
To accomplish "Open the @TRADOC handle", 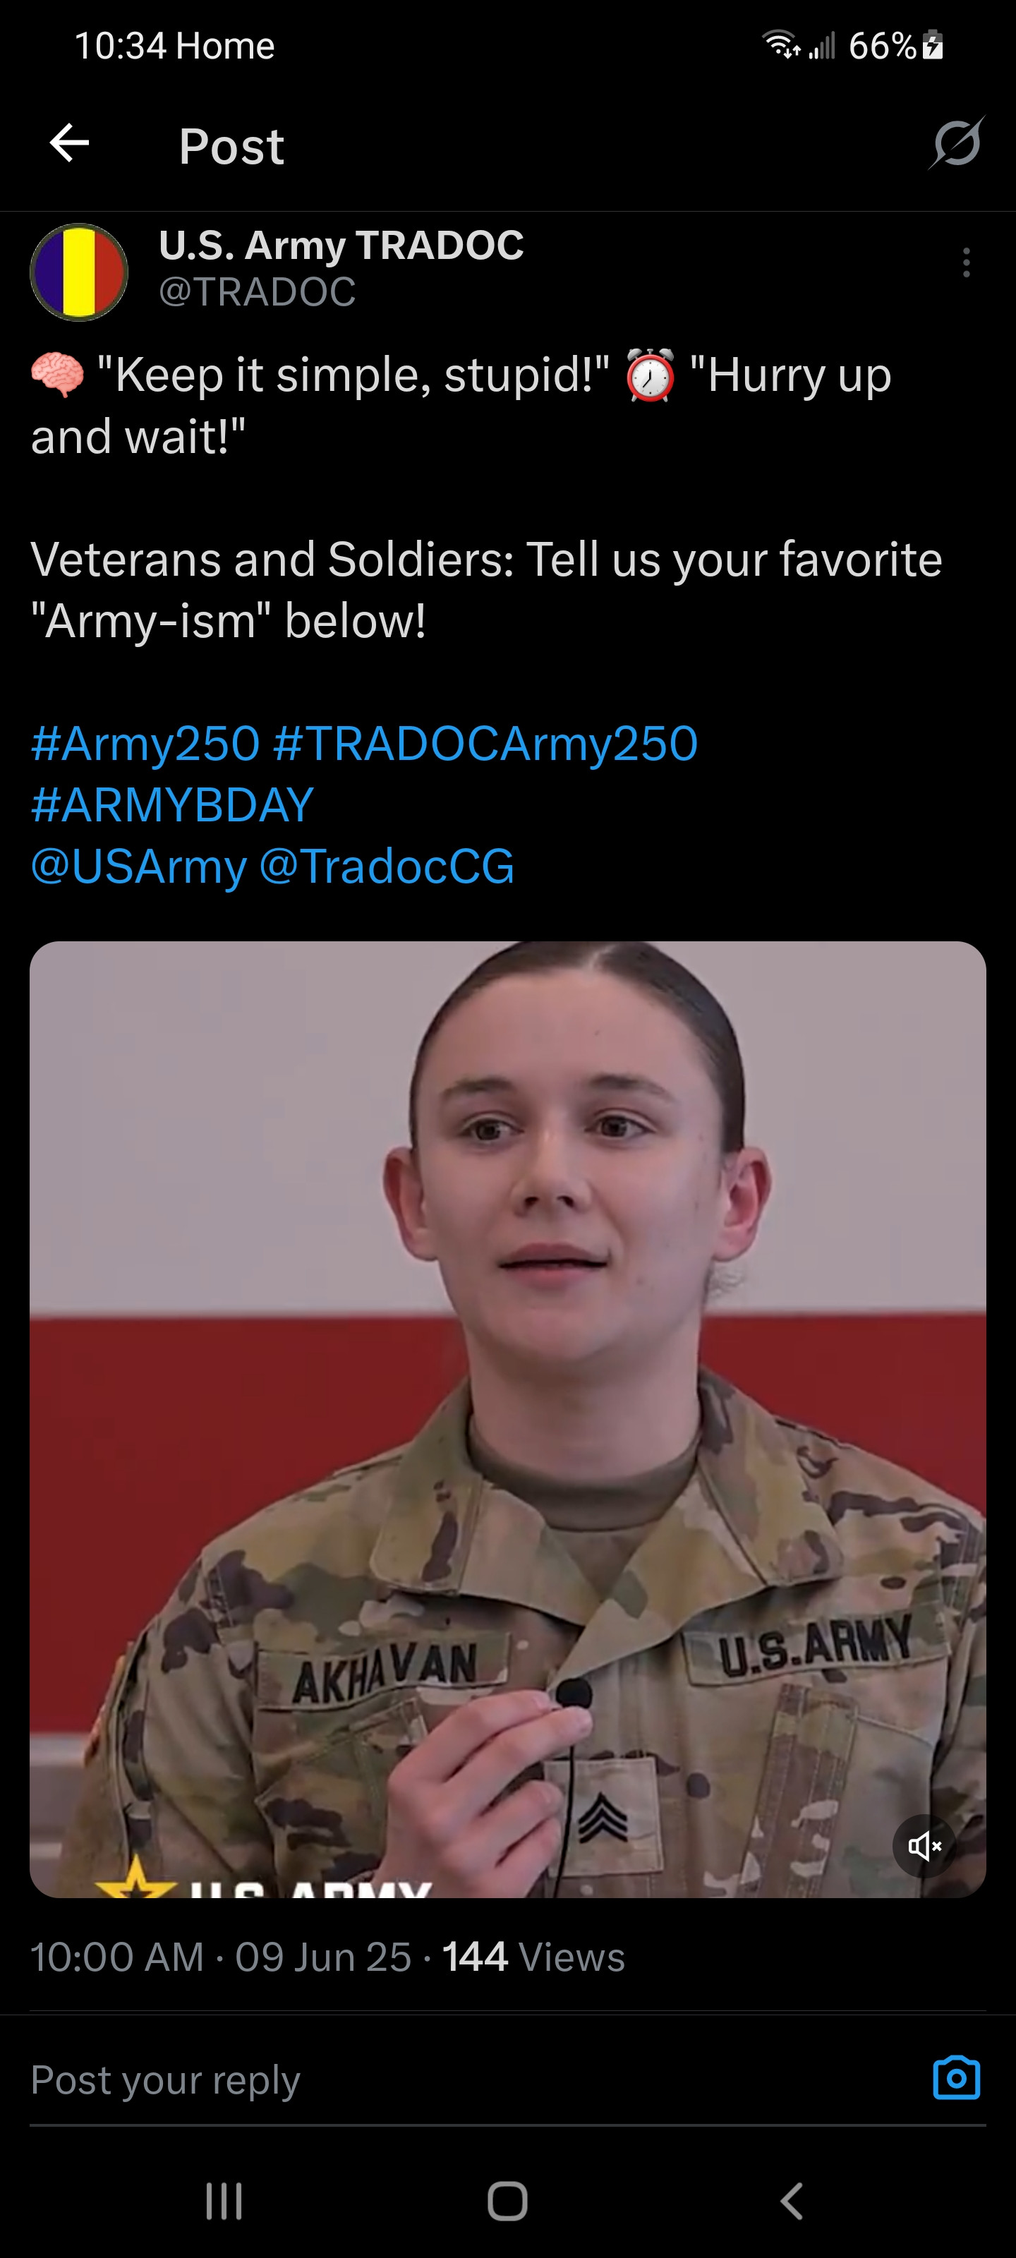I will tap(258, 292).
